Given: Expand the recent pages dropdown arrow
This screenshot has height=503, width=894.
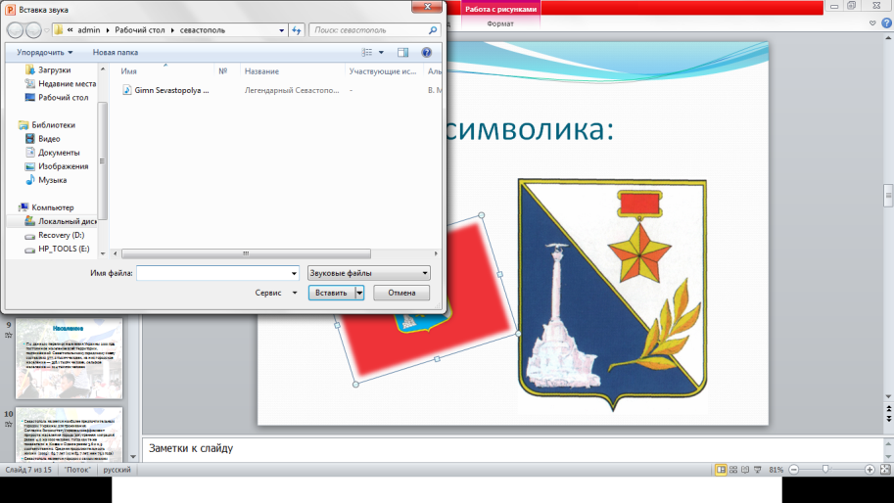Looking at the screenshot, I should pyautogui.click(x=47, y=30).
